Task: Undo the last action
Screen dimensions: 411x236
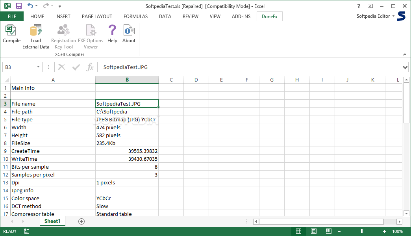Action: (30, 6)
